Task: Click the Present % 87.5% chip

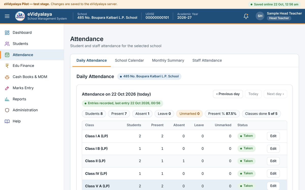Action: click(222, 114)
